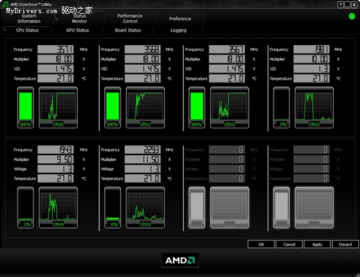Click the CPU5 usage history graph
Viewport: 360px width, 277px height.
point(145,208)
